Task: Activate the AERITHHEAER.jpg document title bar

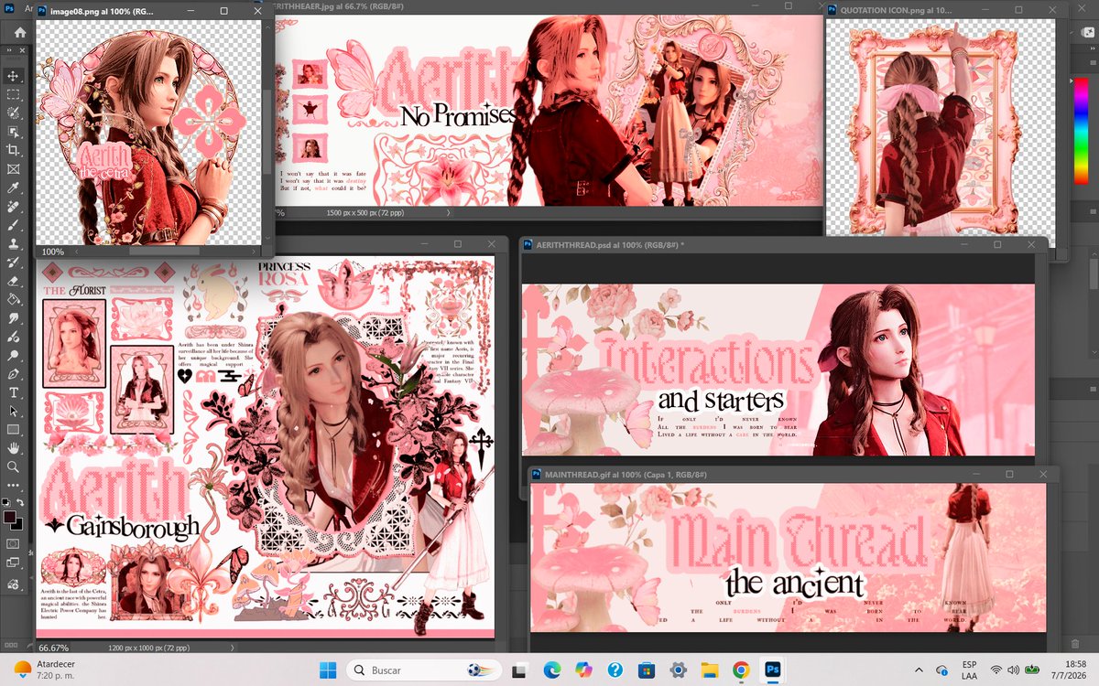Action: [x=540, y=7]
